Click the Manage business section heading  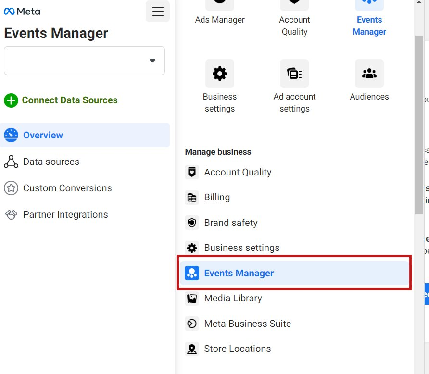(218, 152)
